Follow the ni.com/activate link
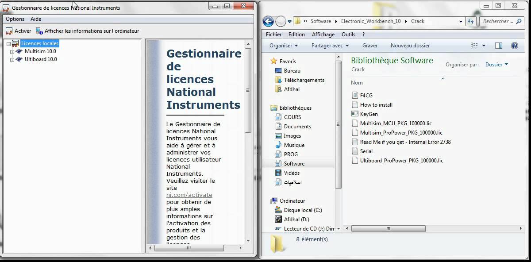 click(189, 195)
